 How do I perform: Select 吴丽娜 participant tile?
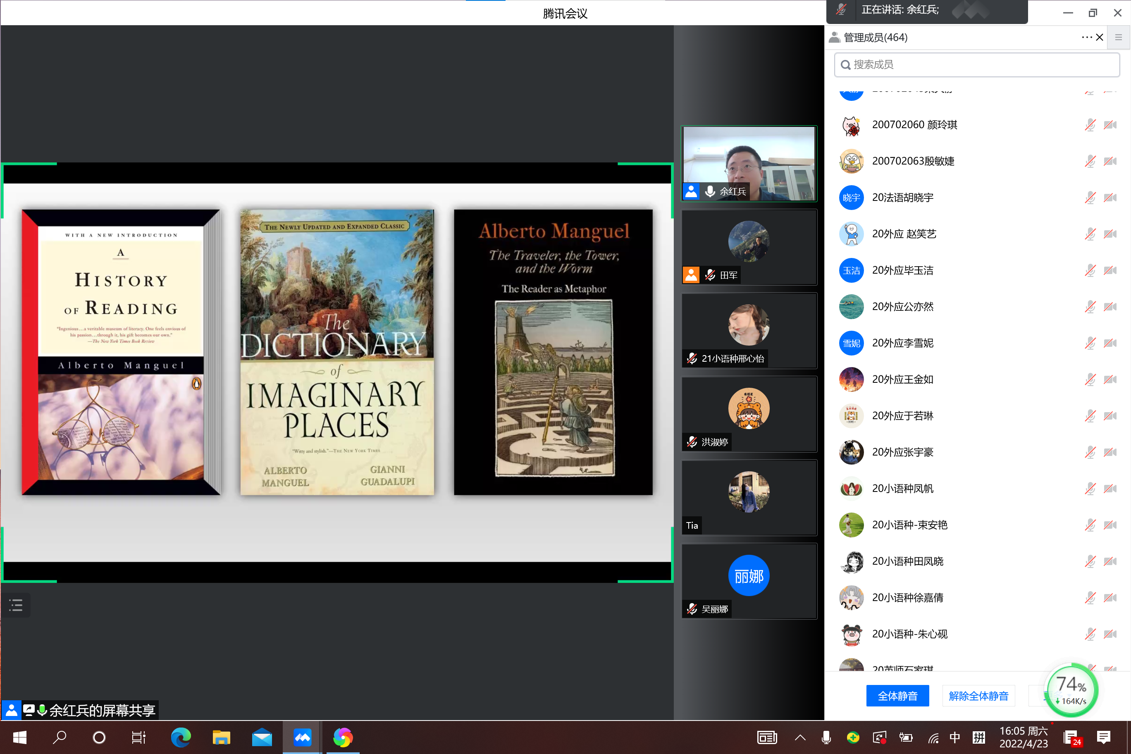click(749, 580)
